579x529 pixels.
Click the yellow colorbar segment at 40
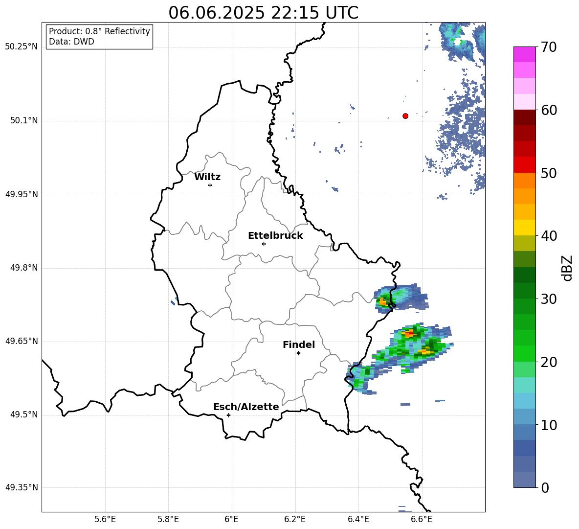click(525, 228)
